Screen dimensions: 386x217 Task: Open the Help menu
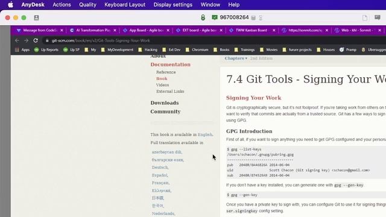pos(233,5)
